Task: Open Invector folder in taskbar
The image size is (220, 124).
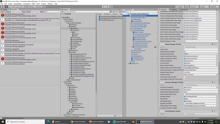Action: 60,122
